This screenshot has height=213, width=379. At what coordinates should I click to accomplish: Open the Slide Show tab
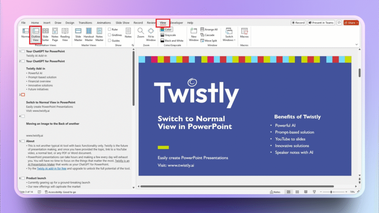(x=123, y=23)
